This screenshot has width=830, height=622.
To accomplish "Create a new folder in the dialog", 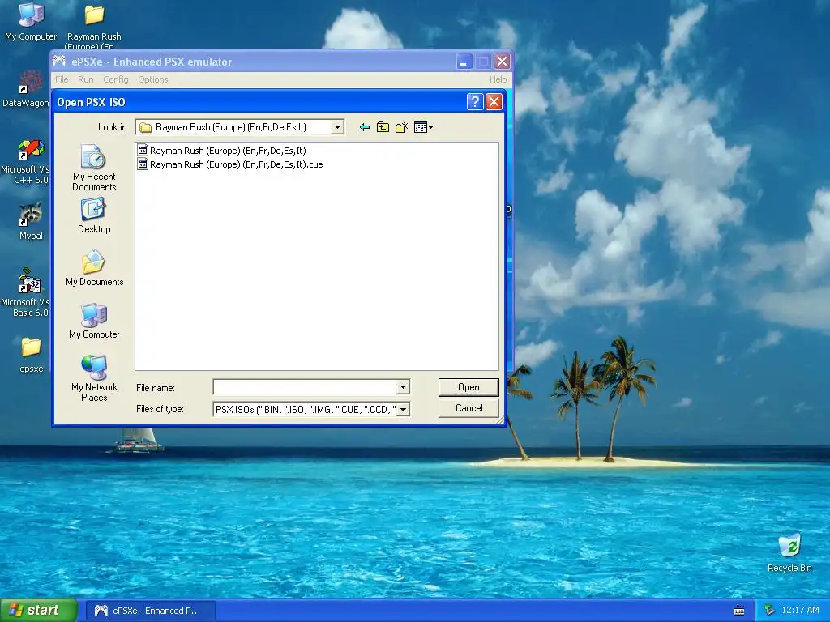I will pyautogui.click(x=402, y=127).
